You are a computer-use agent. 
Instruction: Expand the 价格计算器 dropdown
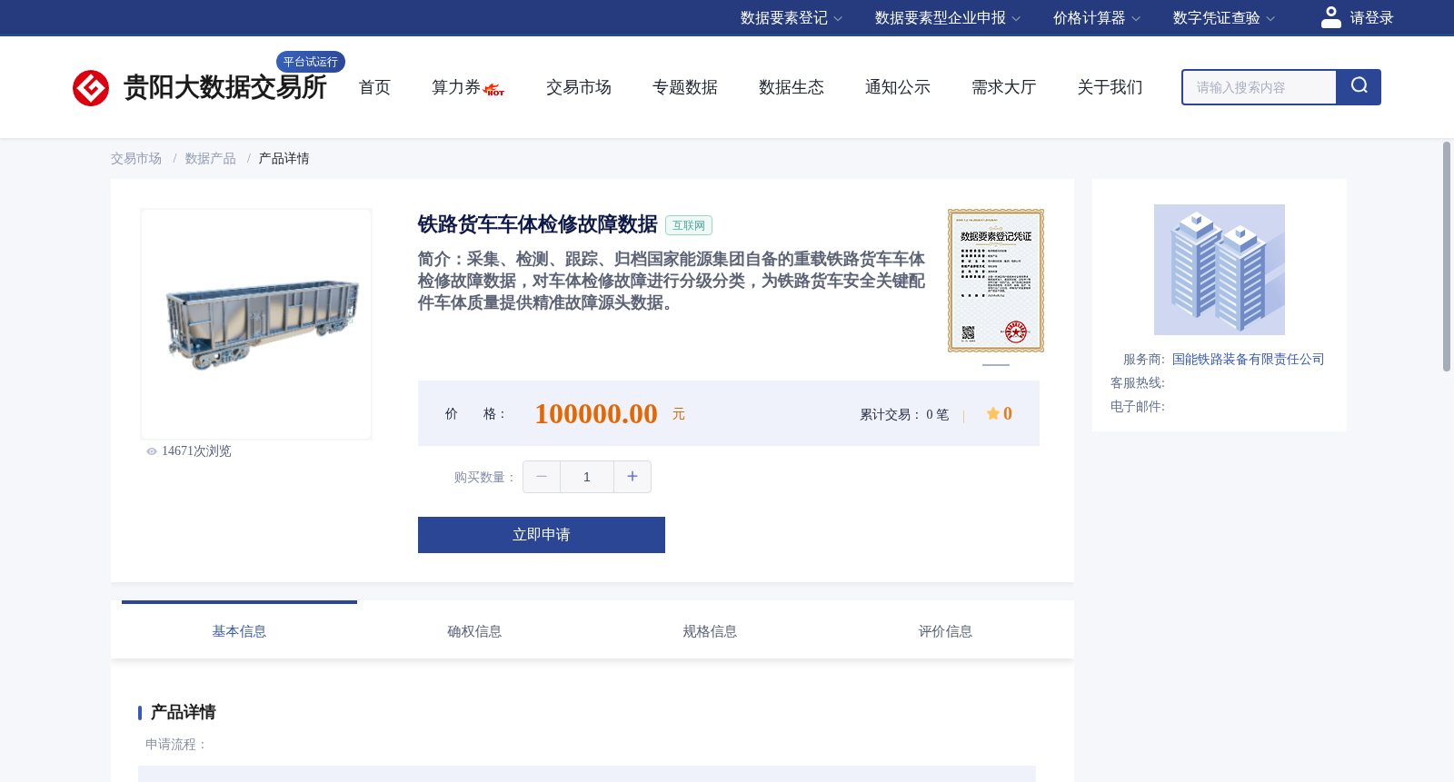(x=1097, y=18)
